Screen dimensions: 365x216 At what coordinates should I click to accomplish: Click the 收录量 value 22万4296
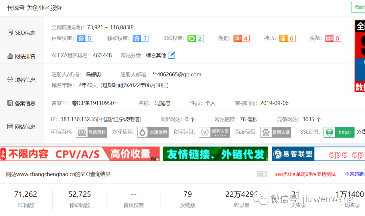click(x=241, y=194)
